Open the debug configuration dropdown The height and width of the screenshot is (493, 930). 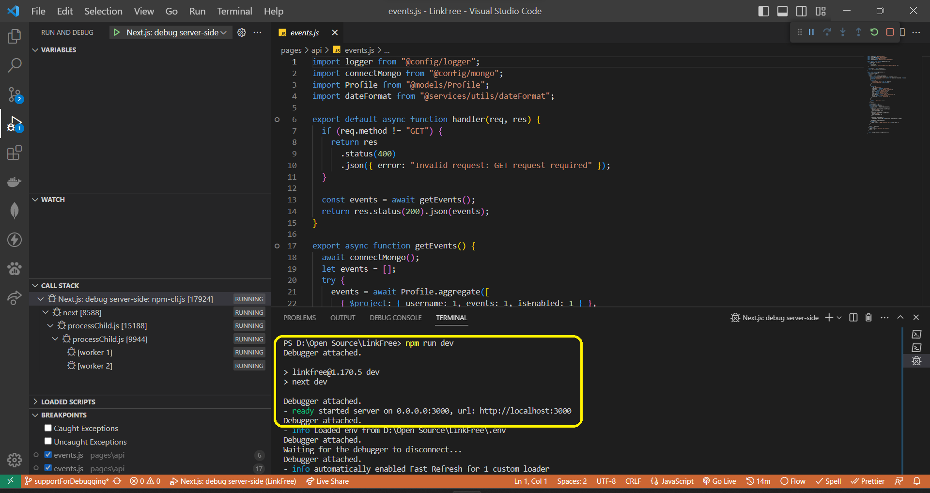176,32
